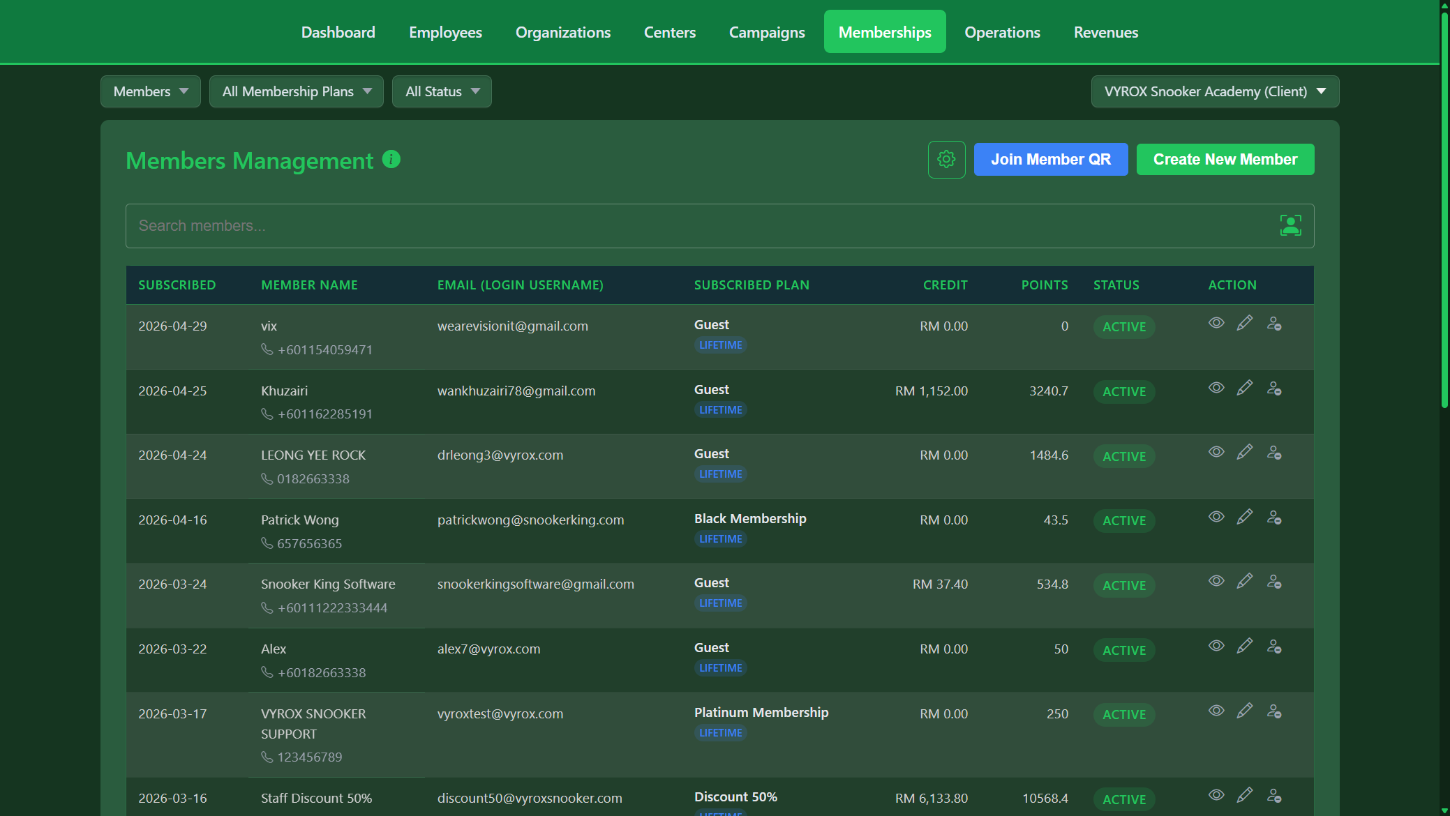1450x816 pixels.
Task: Edit member vix with pencil icon
Action: point(1245,323)
